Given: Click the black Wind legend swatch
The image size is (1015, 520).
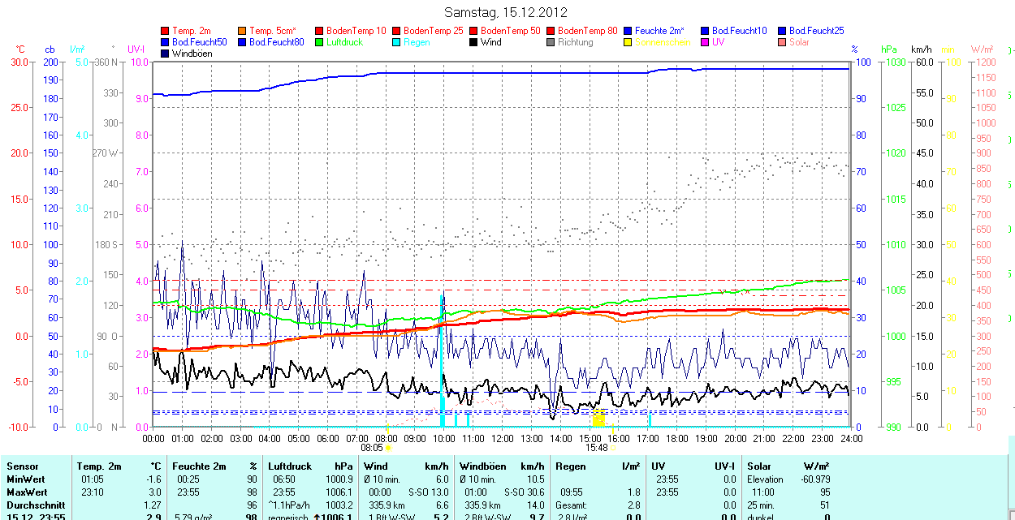Looking at the screenshot, I should pos(474,42).
